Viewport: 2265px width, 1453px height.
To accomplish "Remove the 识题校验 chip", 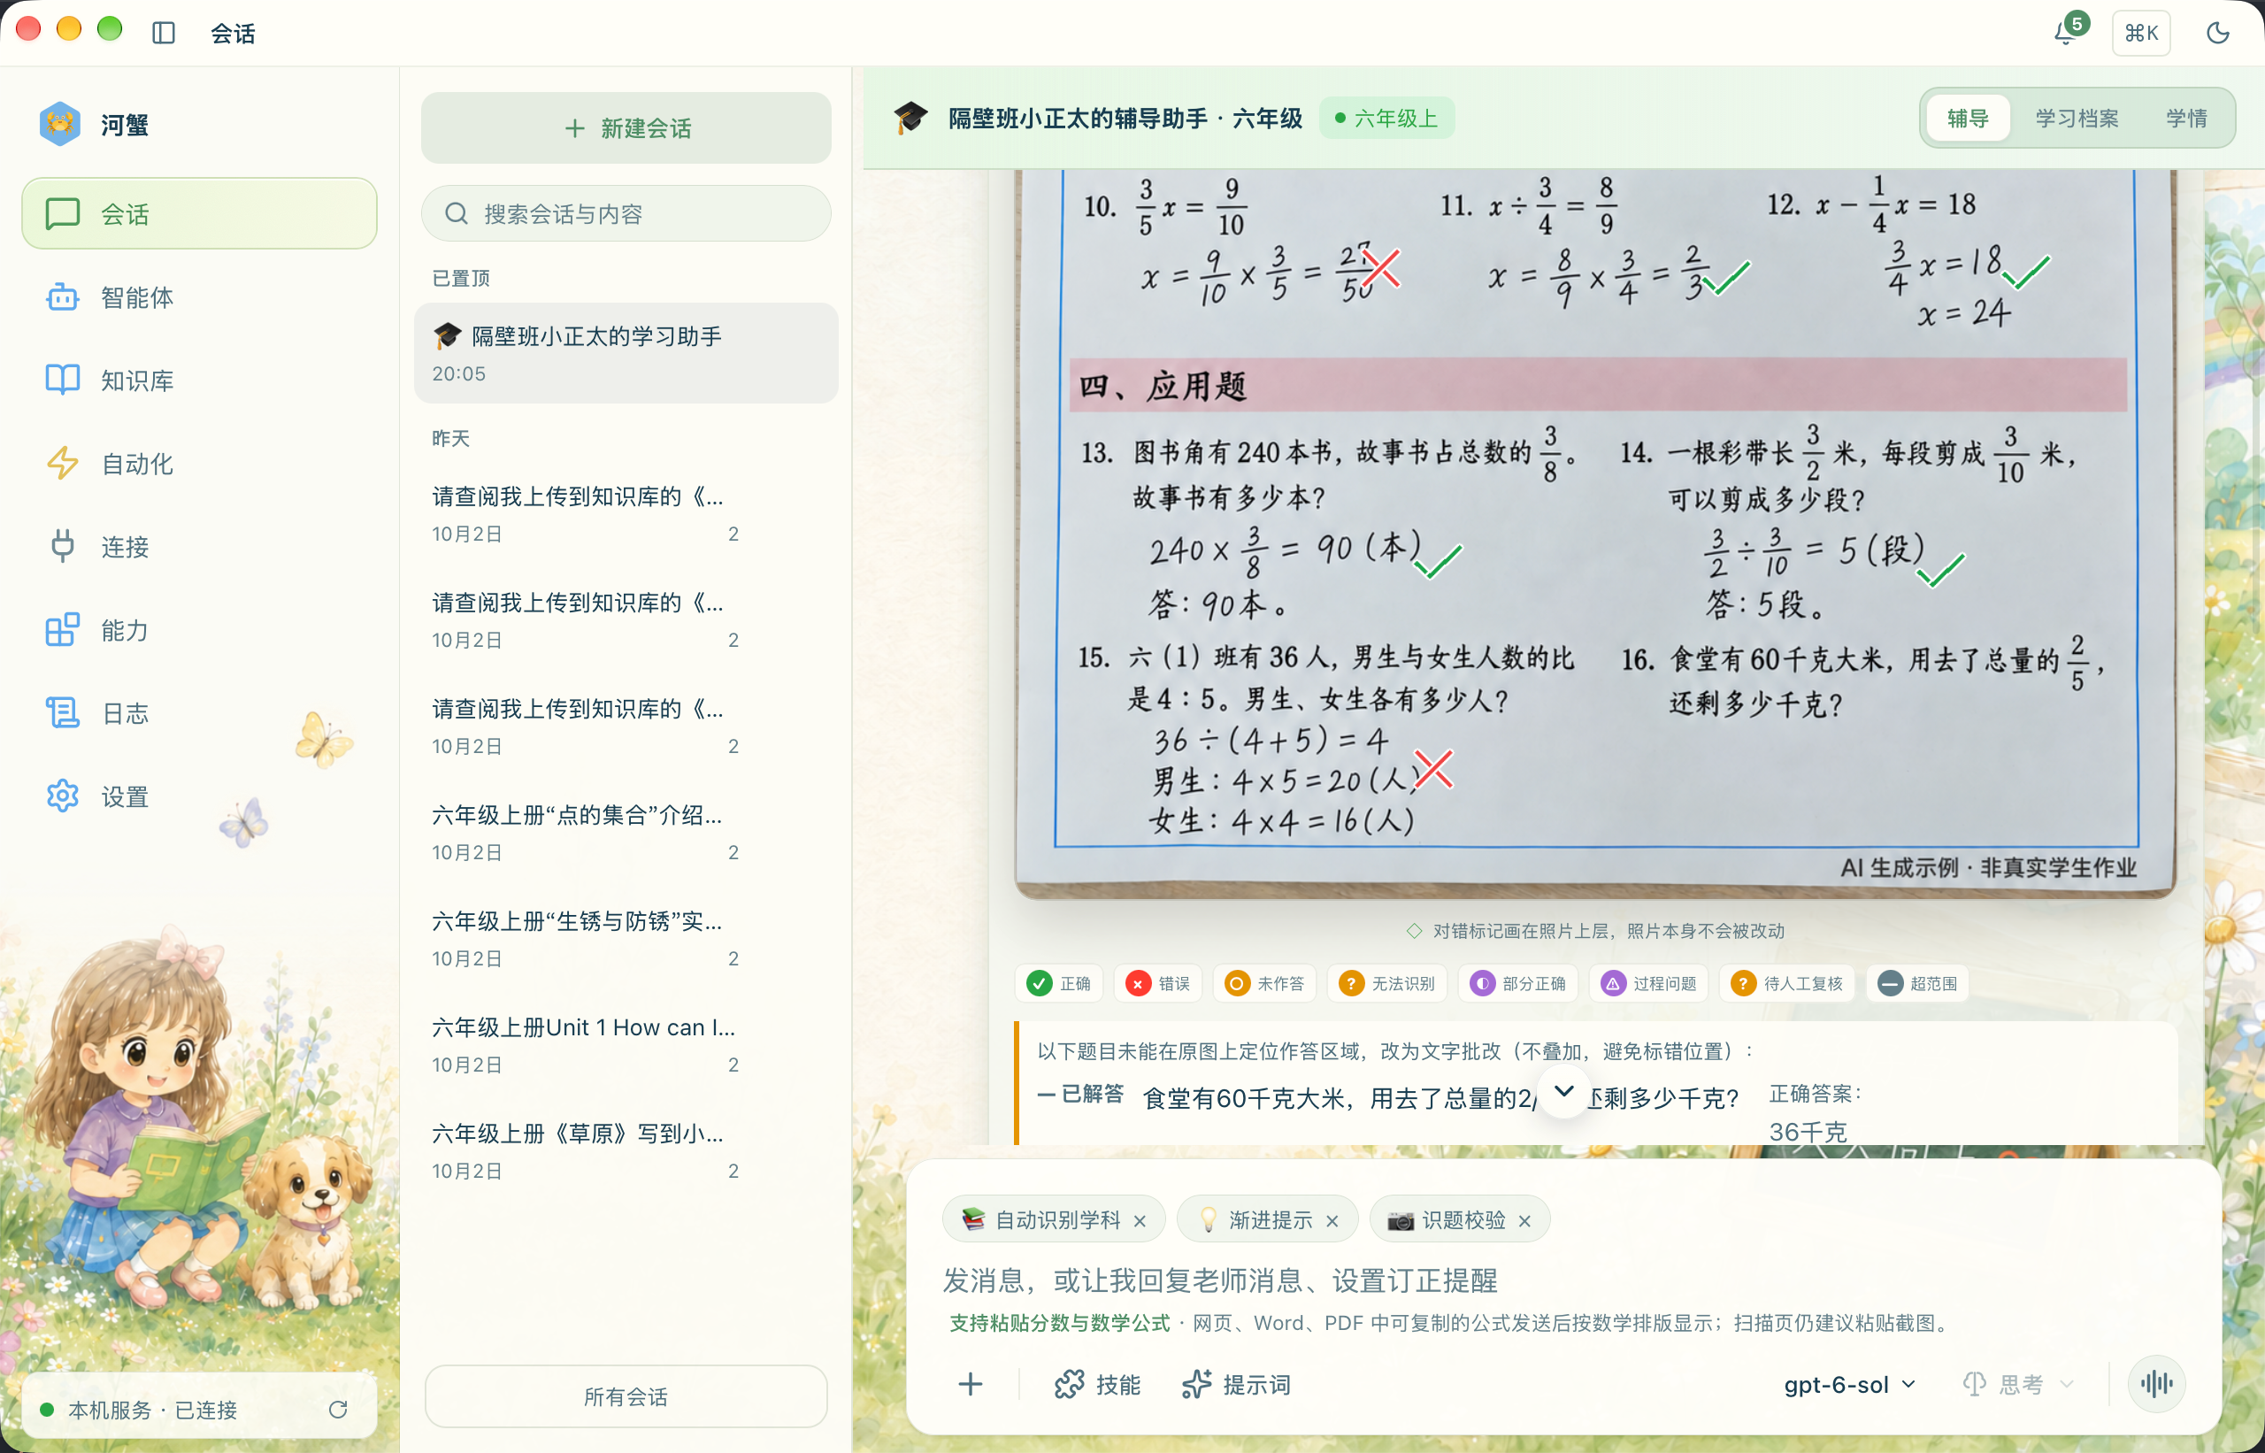I will [1524, 1220].
